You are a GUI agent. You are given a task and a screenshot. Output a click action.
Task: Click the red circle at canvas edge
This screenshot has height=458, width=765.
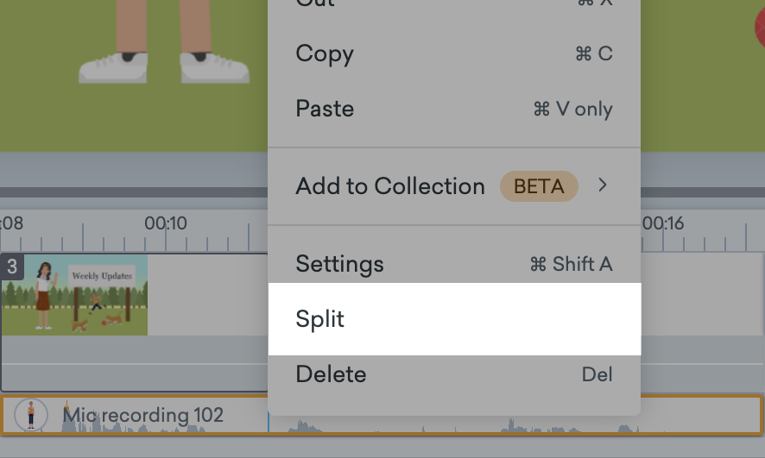tap(760, 26)
